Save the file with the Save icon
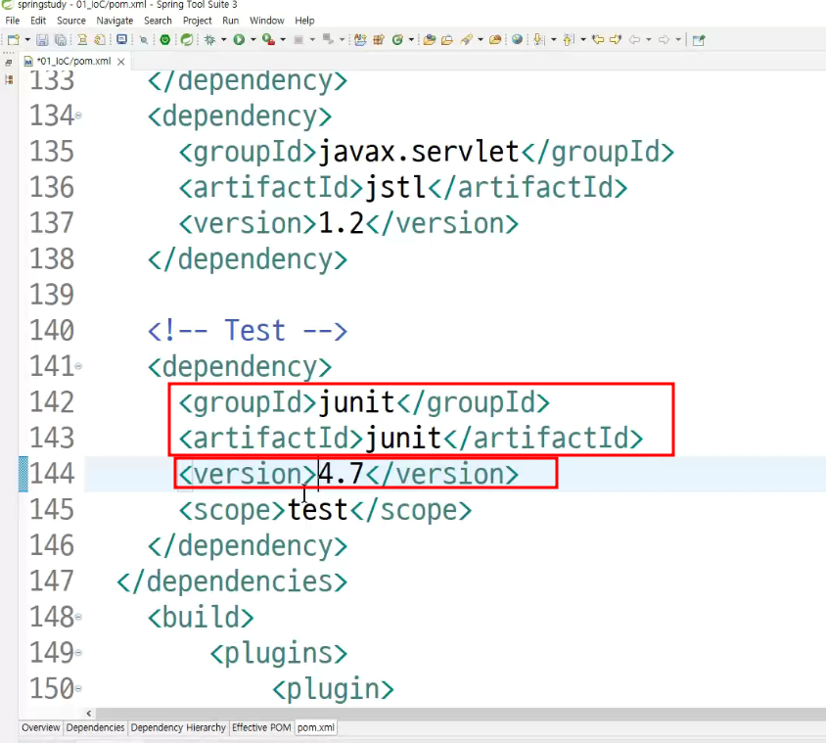 tap(43, 40)
